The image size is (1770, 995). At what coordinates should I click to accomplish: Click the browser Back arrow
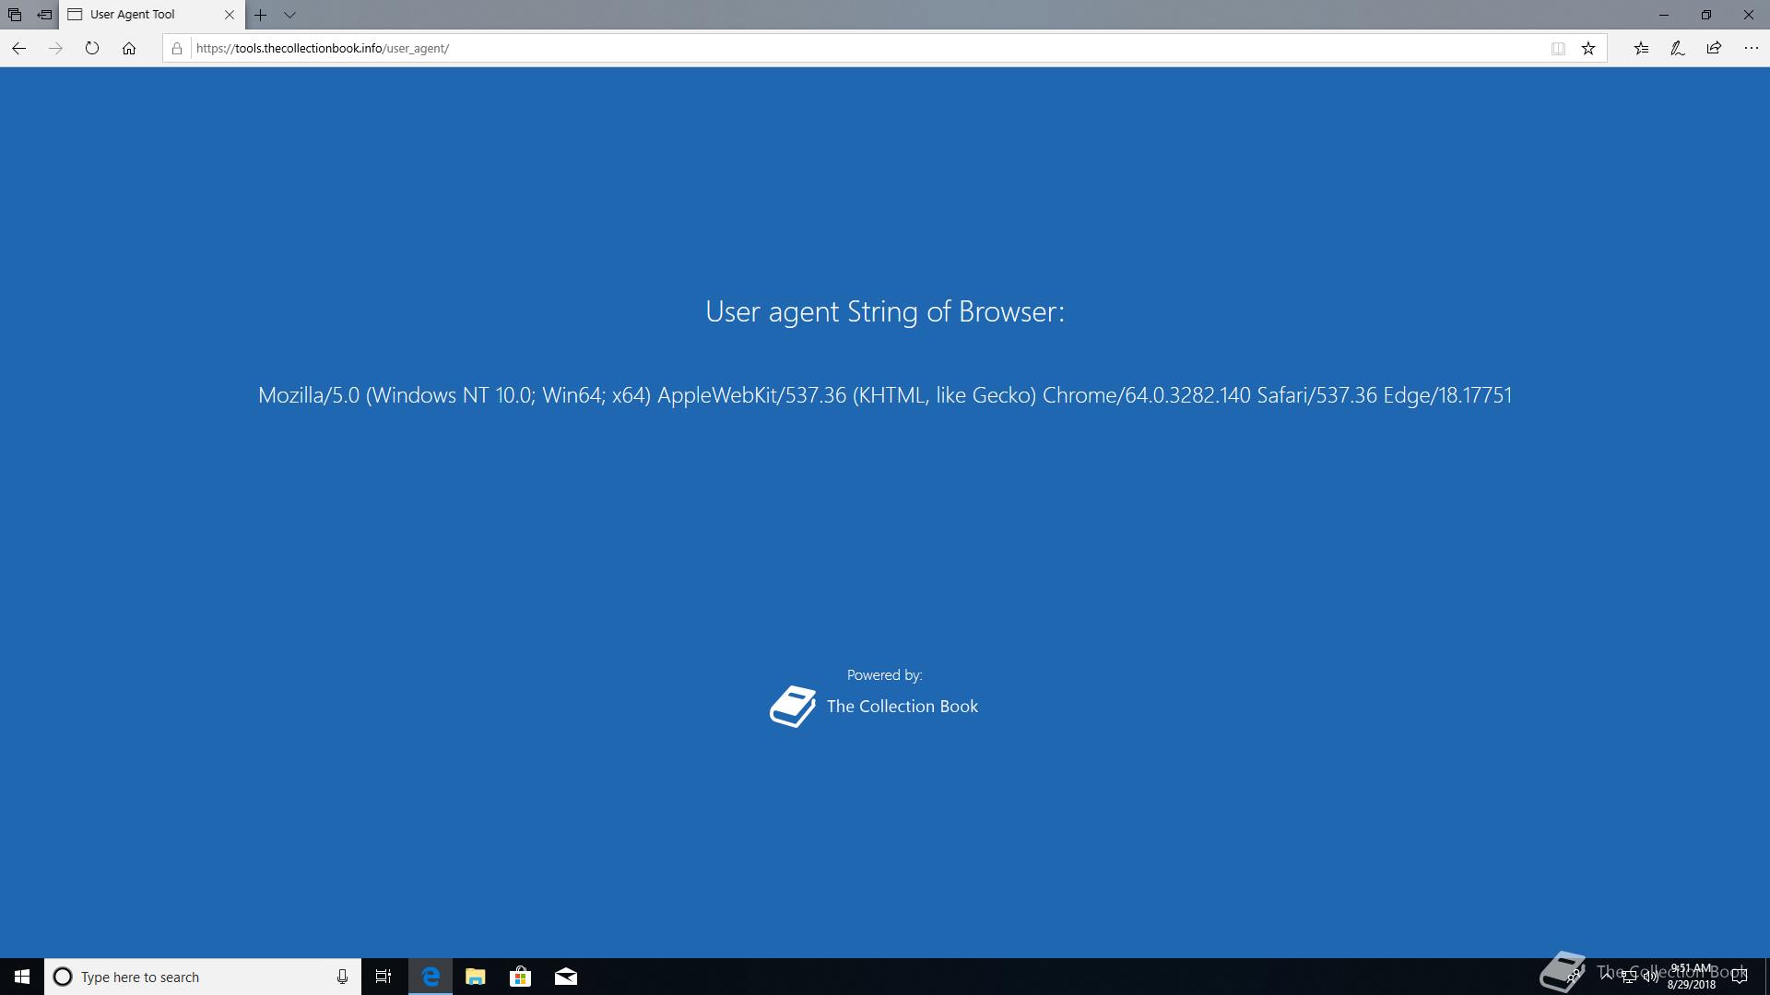(18, 48)
